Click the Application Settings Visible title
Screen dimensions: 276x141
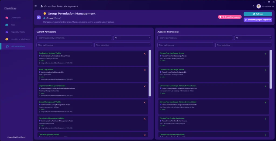coord(50,53)
